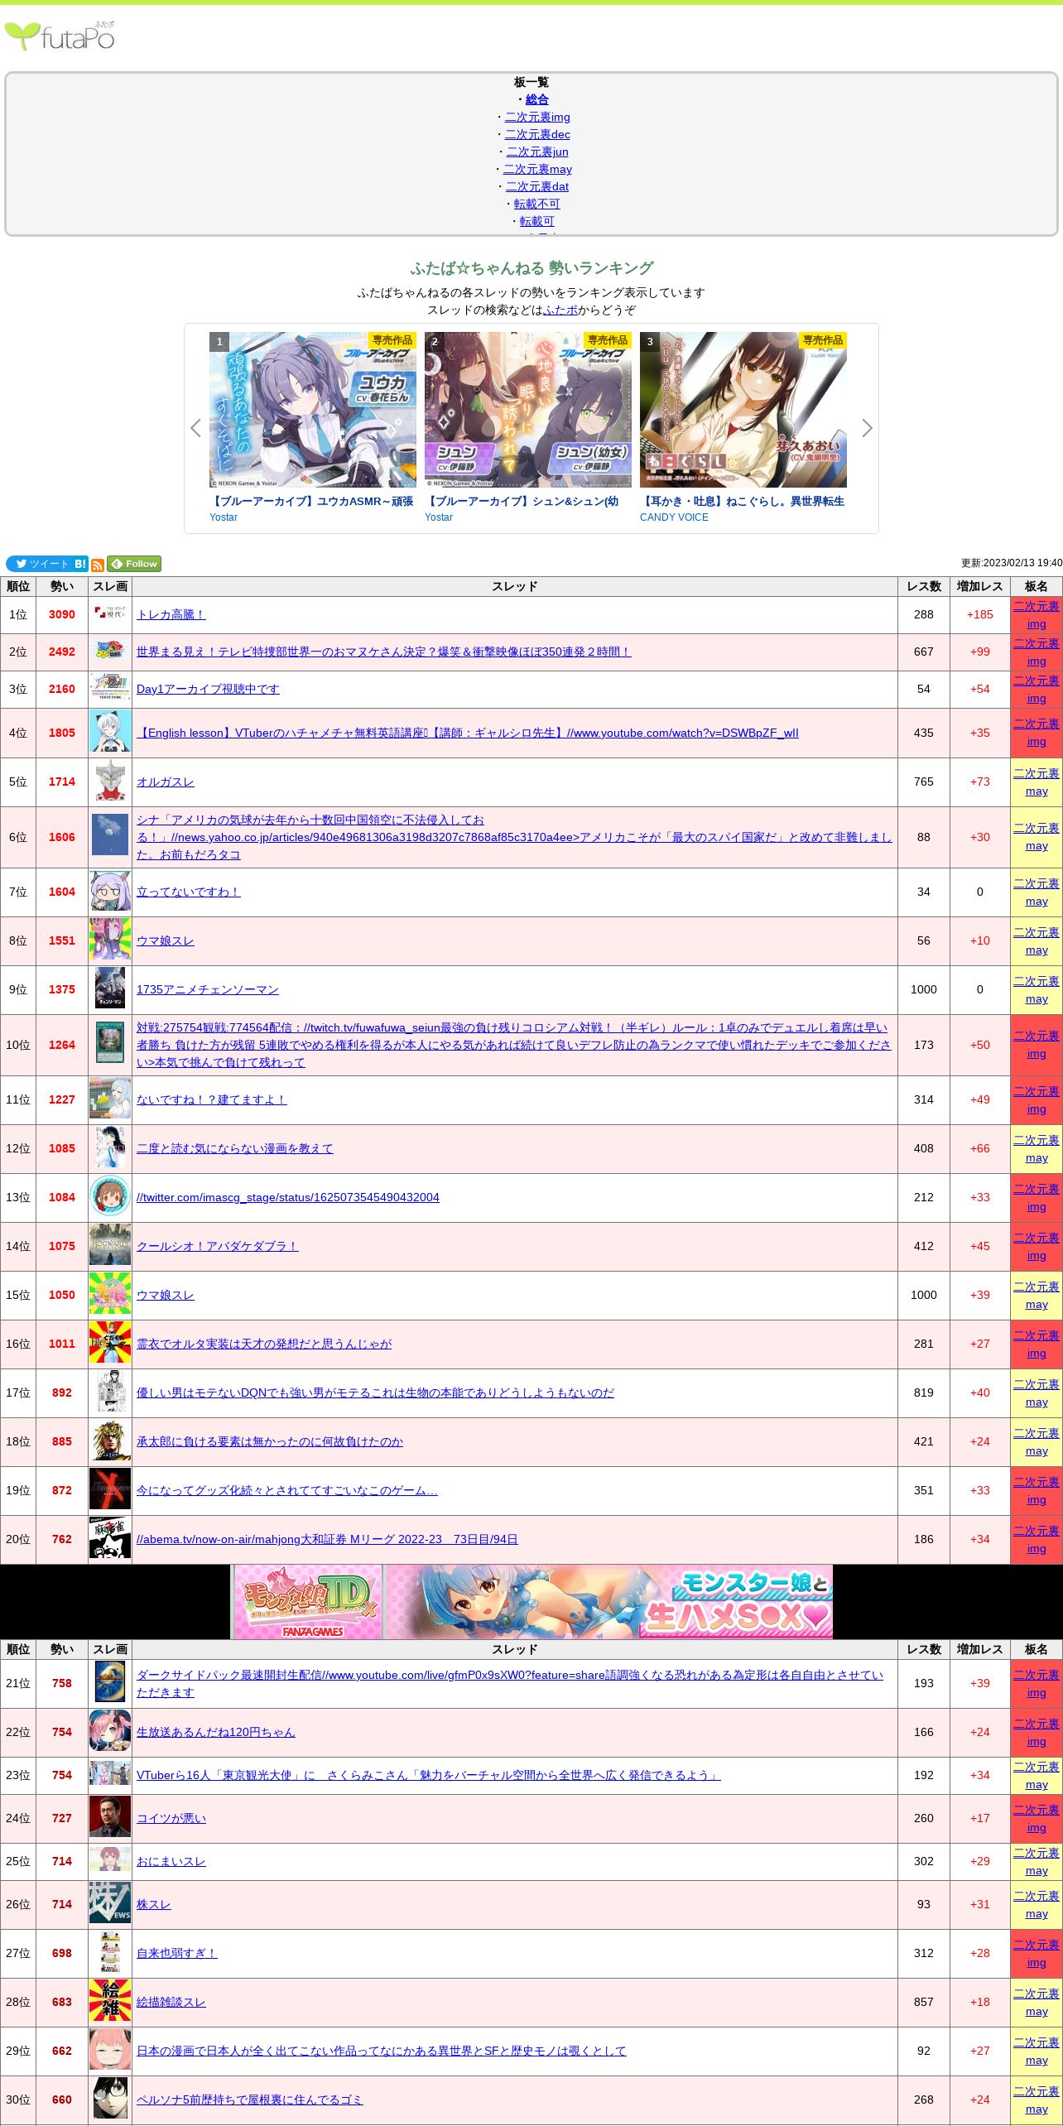
Task: Click the Hatena B! bookmark icon
Action: point(80,564)
